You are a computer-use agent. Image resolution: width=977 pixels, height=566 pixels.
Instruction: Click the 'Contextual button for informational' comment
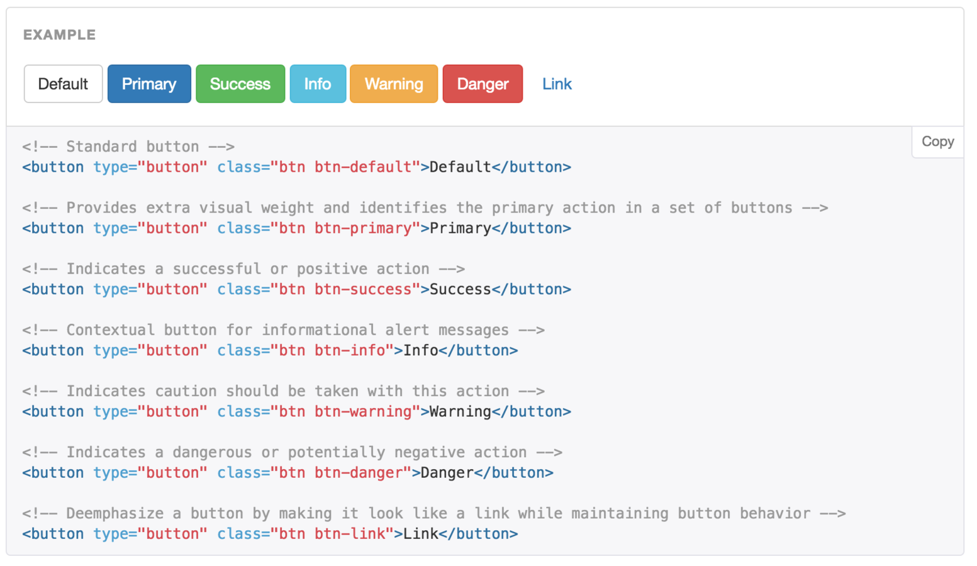[283, 330]
